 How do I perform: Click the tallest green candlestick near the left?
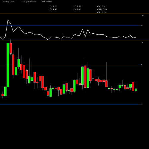(x=8, y=65)
